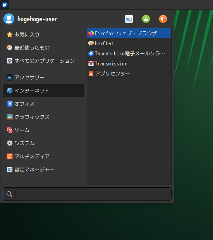The width and height of the screenshot is (213, 240).
Task: Click the hogehoge-user avatar icon
Action: click(9, 19)
